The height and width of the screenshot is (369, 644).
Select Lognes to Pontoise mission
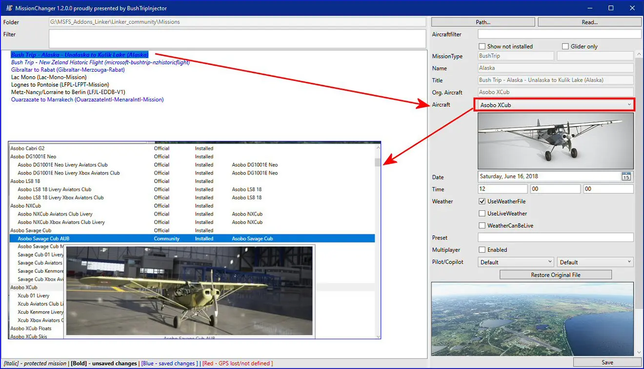point(60,84)
